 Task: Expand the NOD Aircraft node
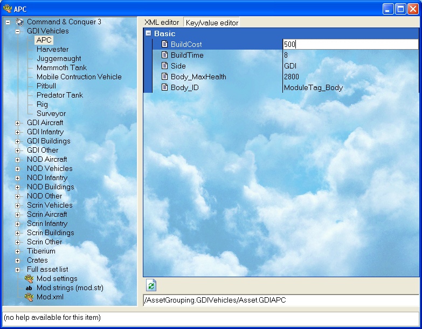17,160
